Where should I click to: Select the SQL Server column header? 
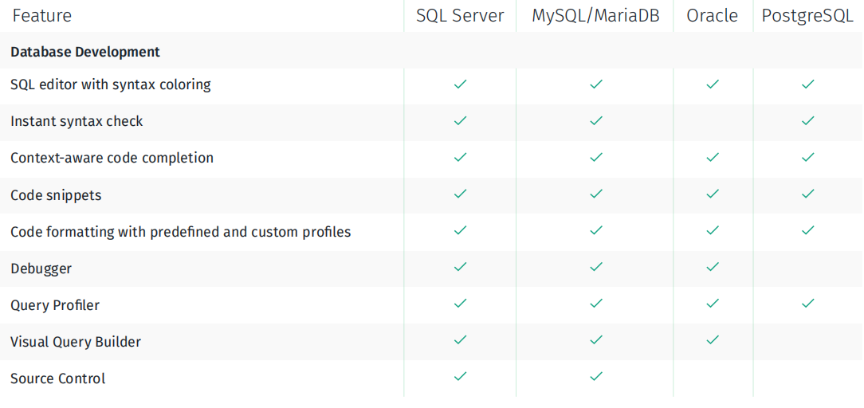point(460,15)
